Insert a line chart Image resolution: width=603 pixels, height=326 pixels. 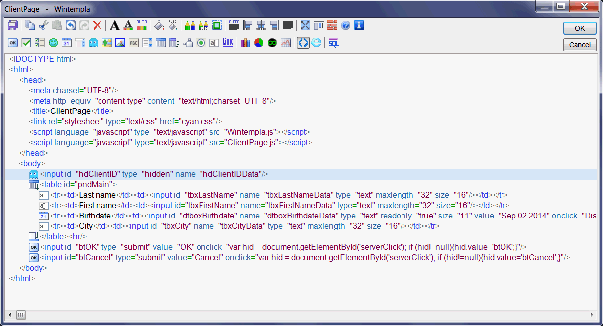point(286,43)
